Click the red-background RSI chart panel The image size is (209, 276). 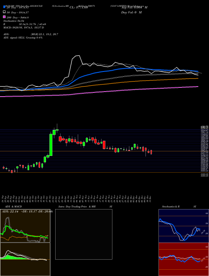click(184, 259)
